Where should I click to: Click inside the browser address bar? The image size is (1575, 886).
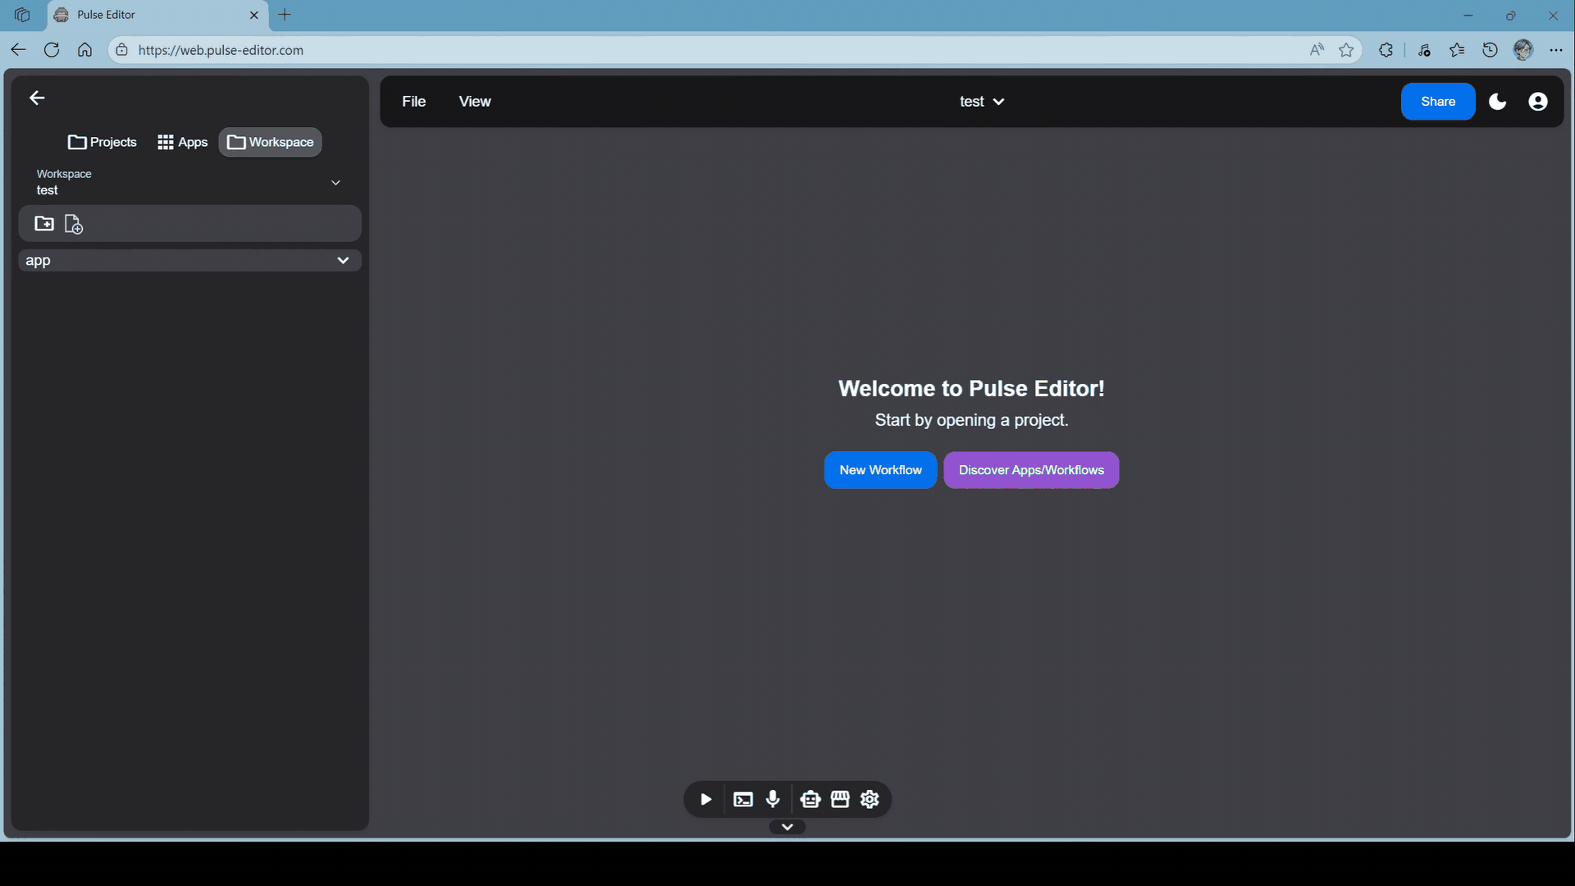492,49
